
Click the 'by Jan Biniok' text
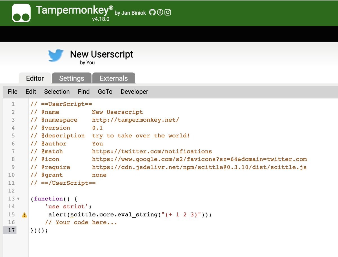point(130,13)
